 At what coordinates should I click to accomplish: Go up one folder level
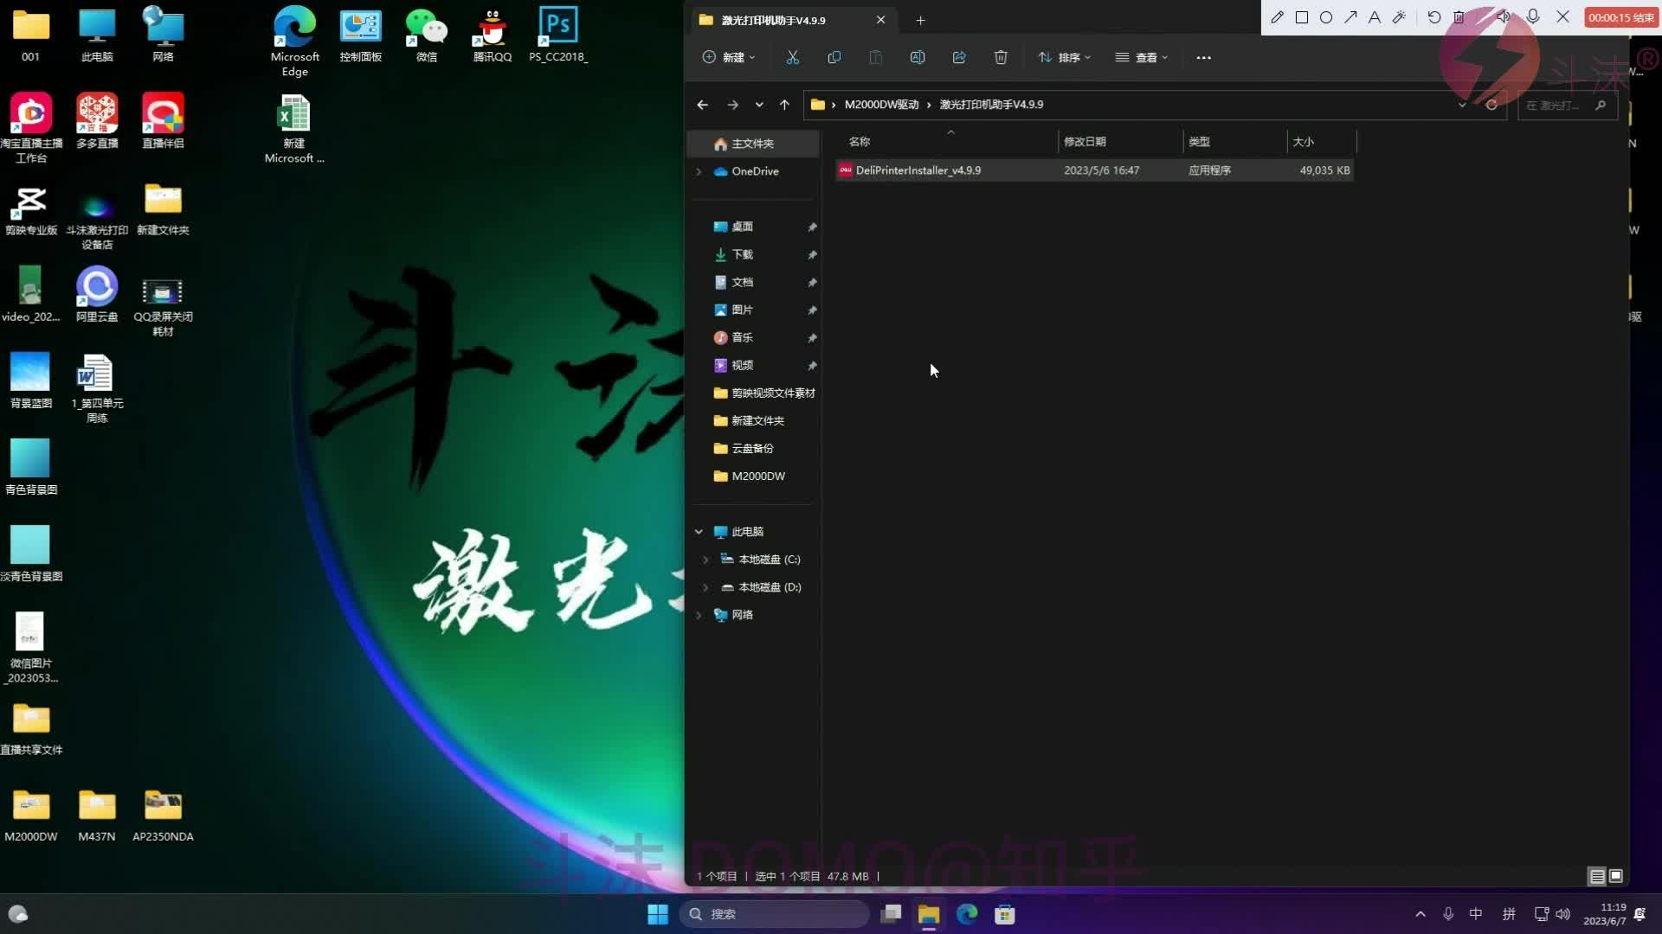[x=784, y=105]
